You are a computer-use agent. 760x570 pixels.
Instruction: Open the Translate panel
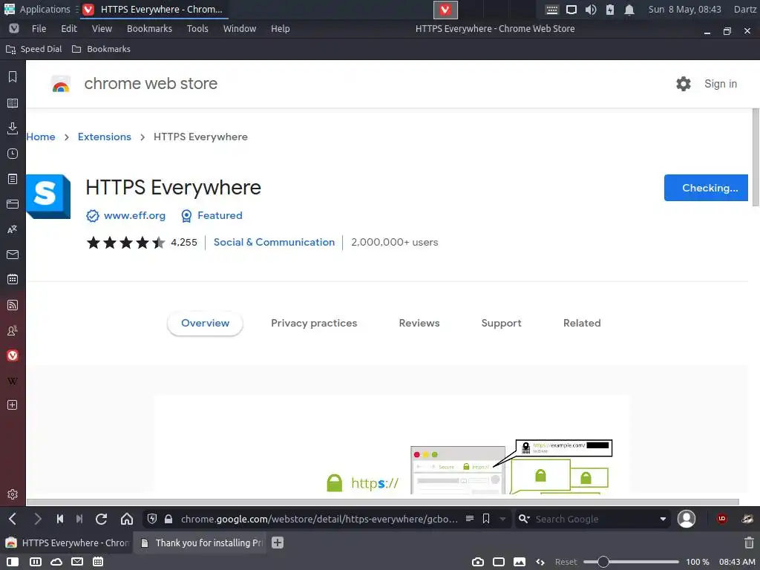click(x=13, y=229)
